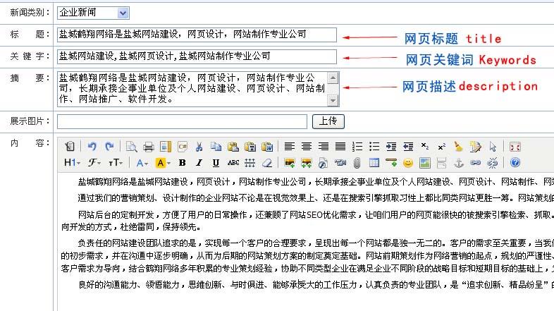Click into the 关键字 keywords input field
Image resolution: width=554 pixels, height=311 pixels.
197,56
